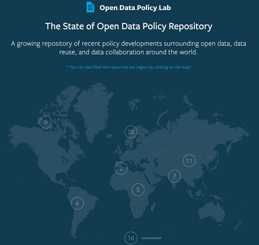Select the South America marker showing 6

tap(77, 203)
